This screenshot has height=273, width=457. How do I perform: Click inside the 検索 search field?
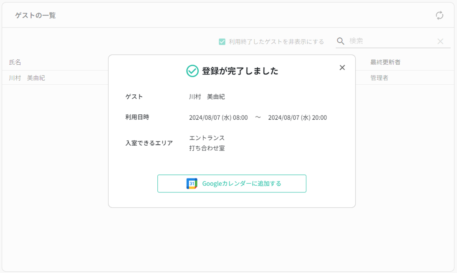tap(388, 41)
